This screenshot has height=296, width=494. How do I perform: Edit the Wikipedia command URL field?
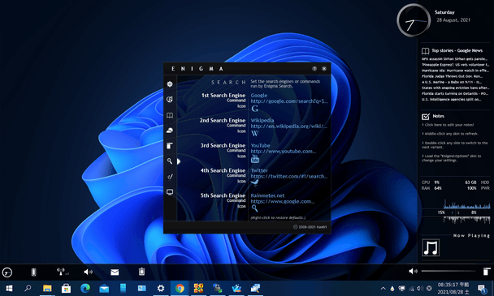coord(289,127)
